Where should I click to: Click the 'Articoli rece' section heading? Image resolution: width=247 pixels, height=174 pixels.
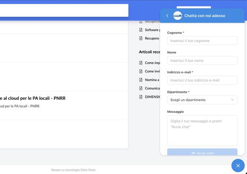point(149,52)
